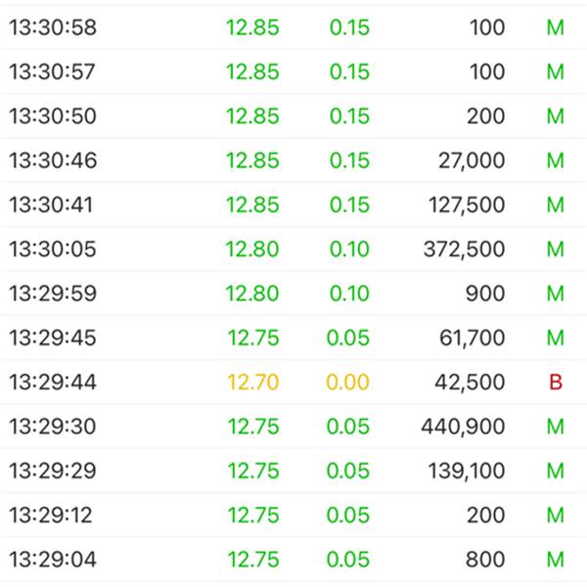587x587 pixels.
Task: Click the 13:30:57 timestamp
Action: [52, 71]
